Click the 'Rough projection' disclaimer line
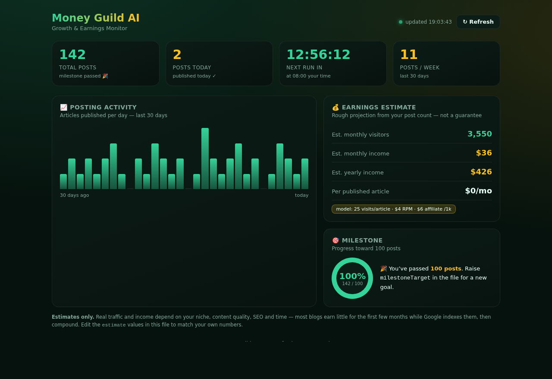The height and width of the screenshot is (379, 552). (x=407, y=115)
